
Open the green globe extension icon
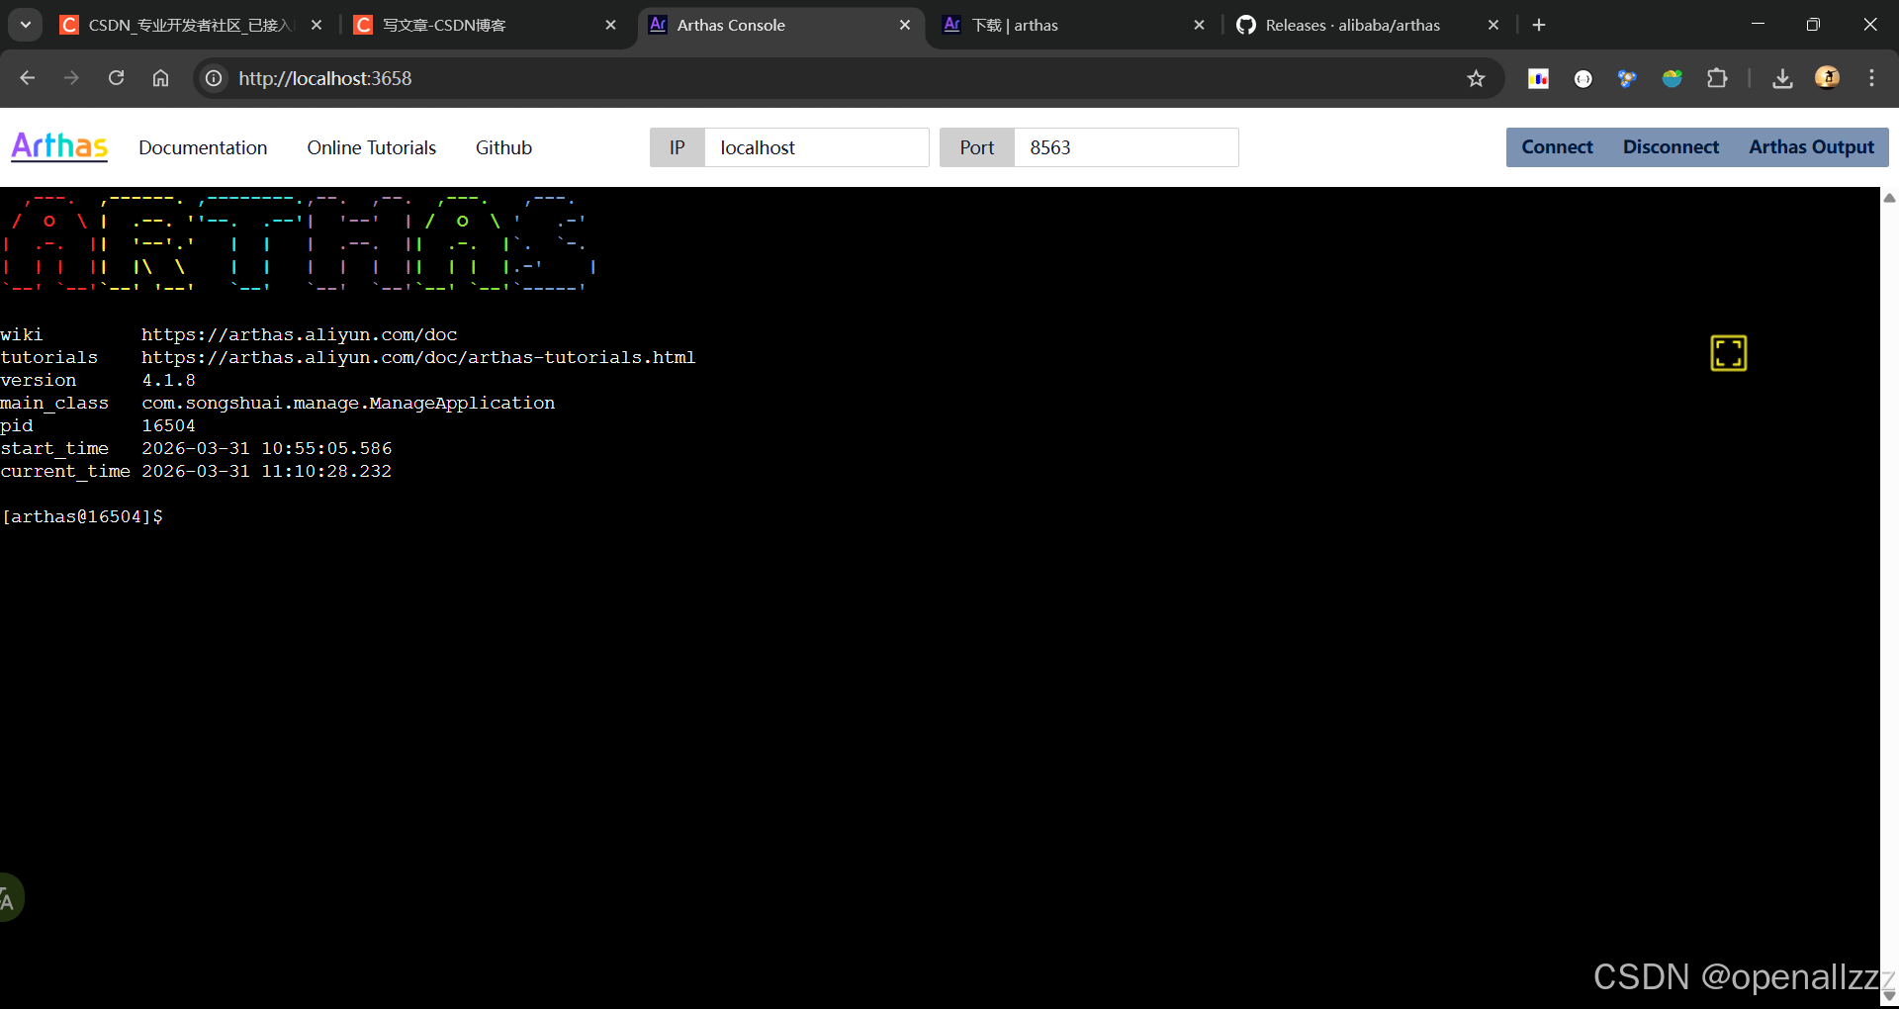click(1673, 78)
